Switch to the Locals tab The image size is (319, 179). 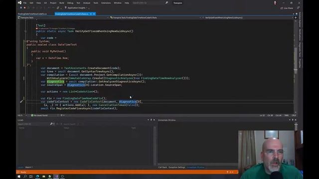[20, 167]
